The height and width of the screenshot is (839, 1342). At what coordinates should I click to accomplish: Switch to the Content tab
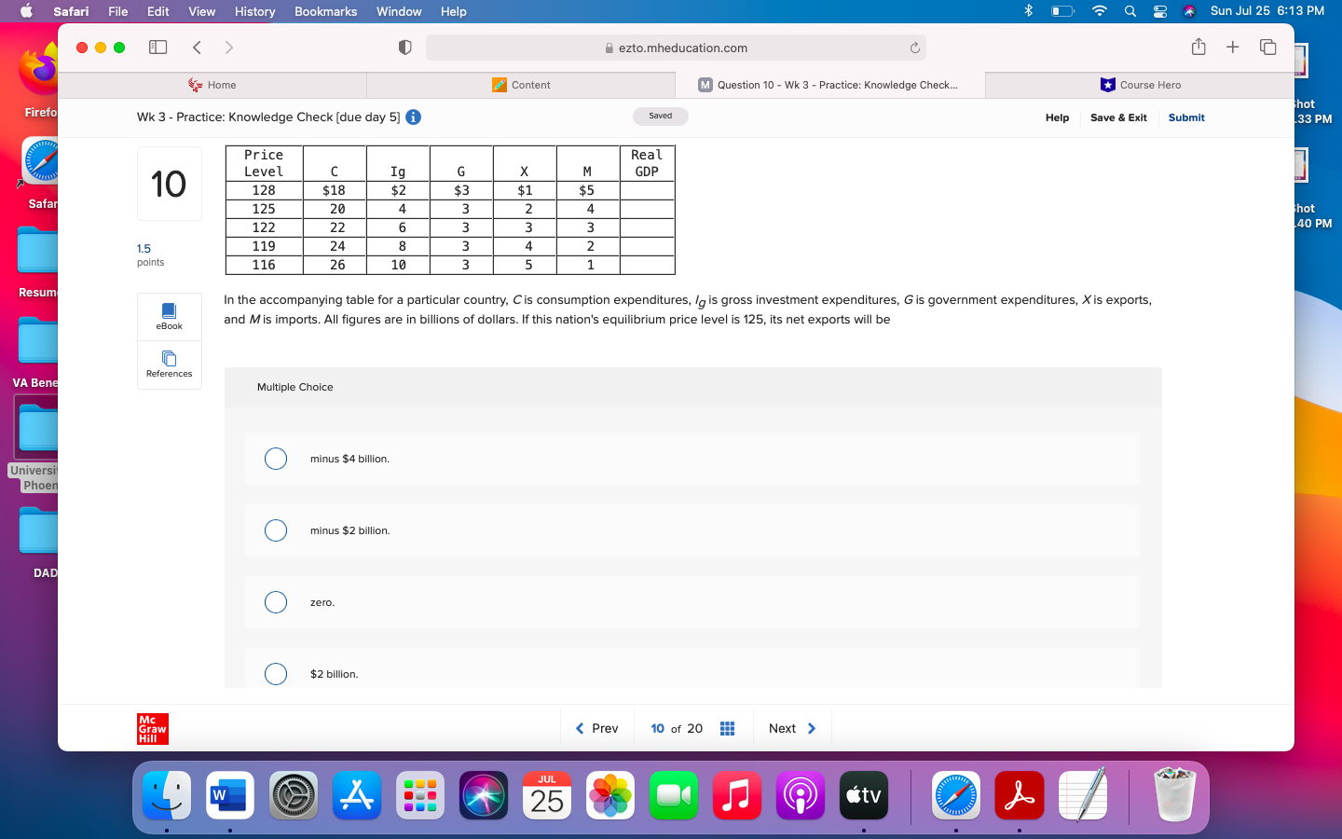click(x=522, y=85)
